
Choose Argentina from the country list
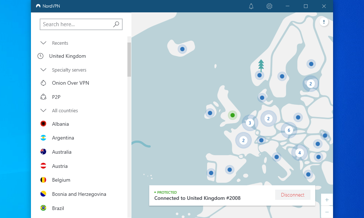coord(63,138)
